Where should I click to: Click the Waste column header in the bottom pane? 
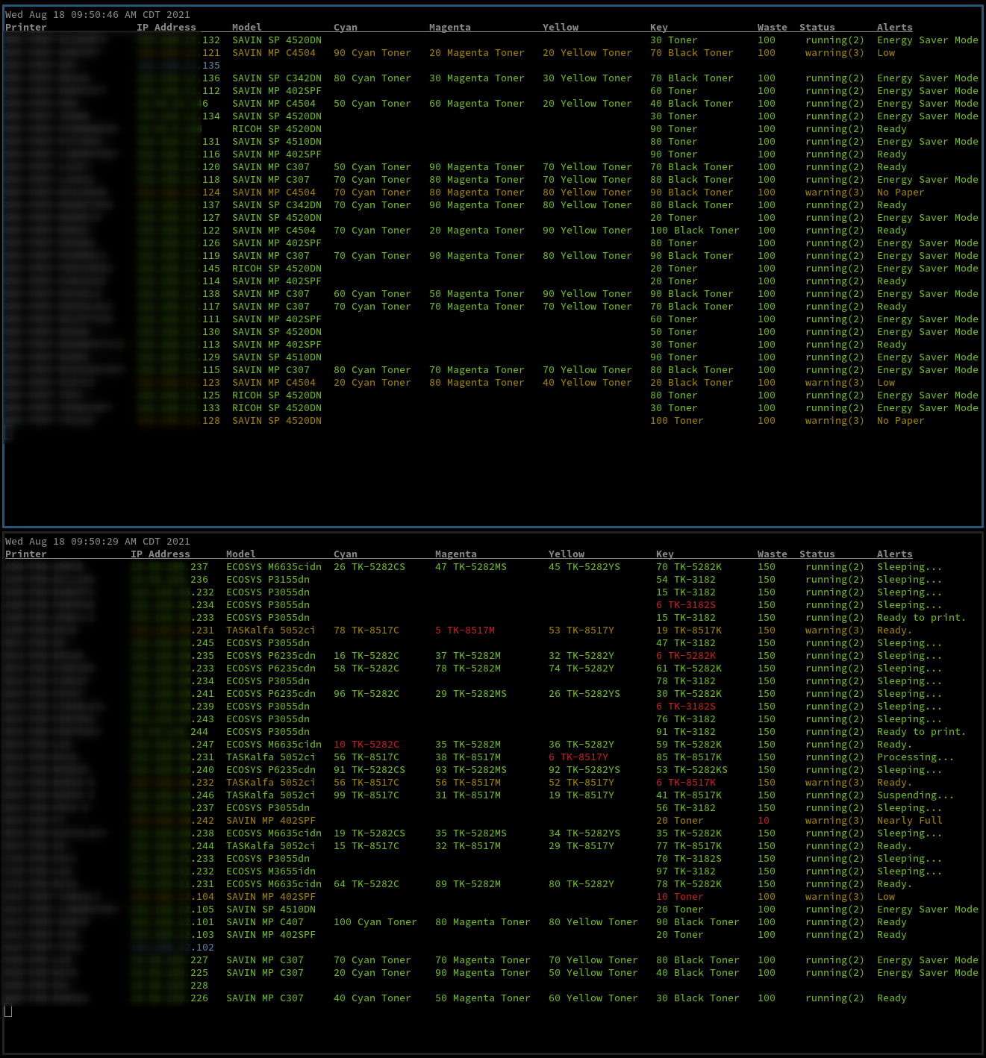(773, 554)
